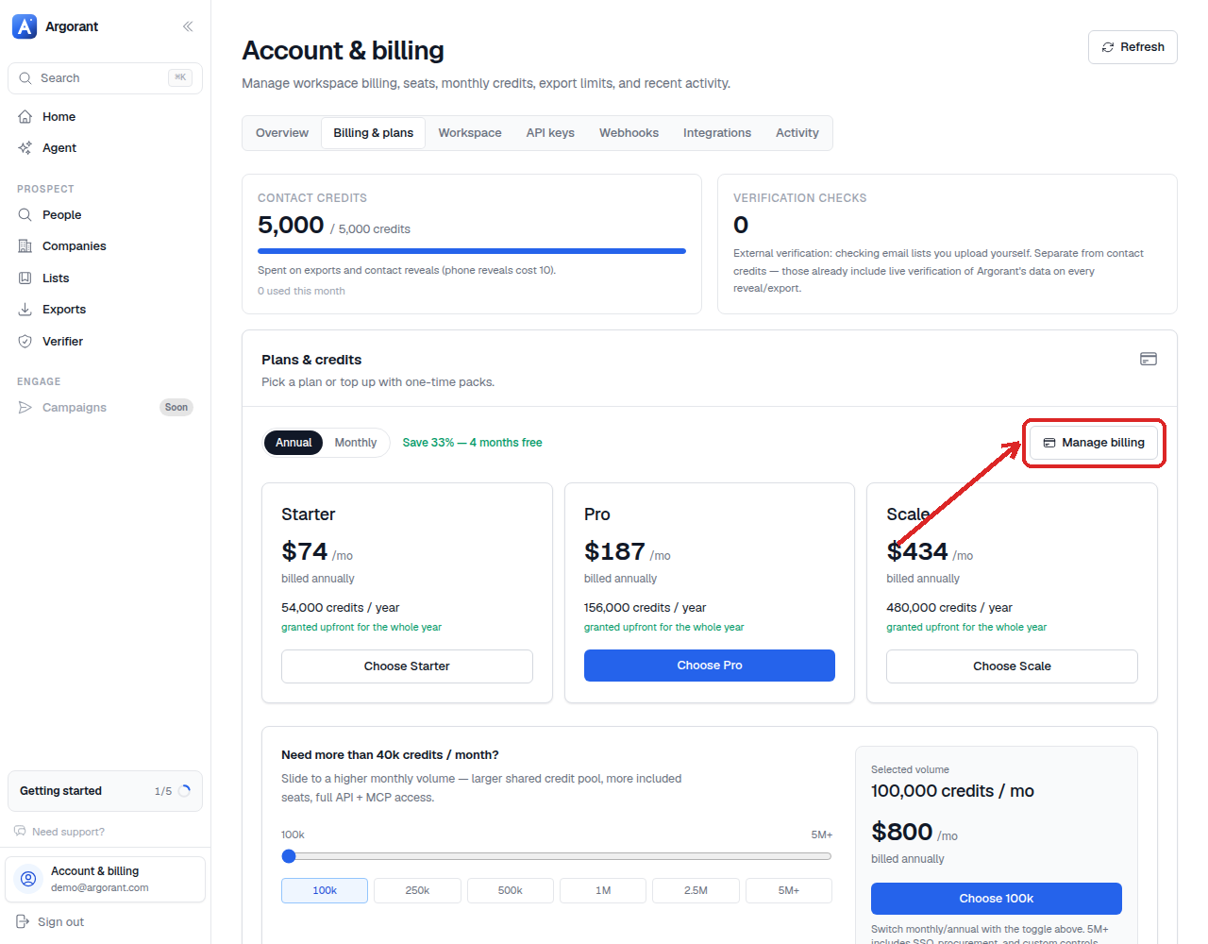Collapse the sidebar with the double-chevron icon
The width and height of the screenshot is (1208, 944).
click(188, 26)
